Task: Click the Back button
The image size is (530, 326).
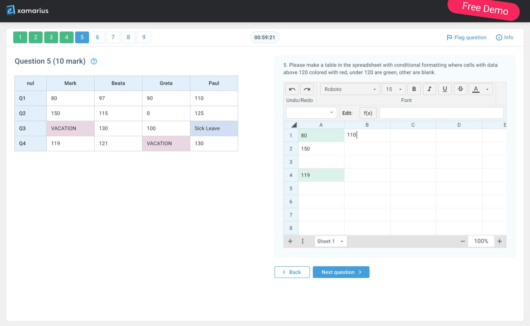Action: click(292, 272)
